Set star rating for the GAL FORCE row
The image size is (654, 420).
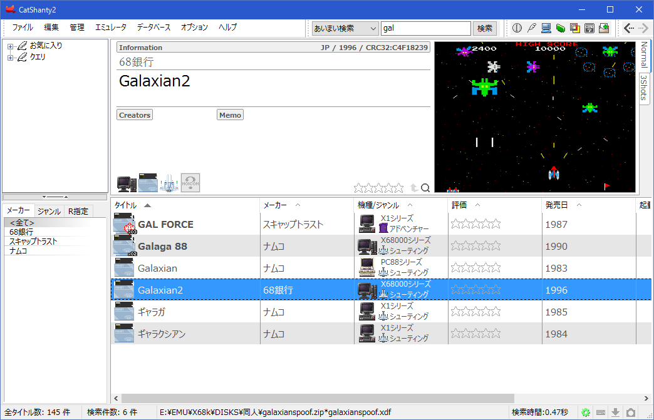(x=475, y=224)
